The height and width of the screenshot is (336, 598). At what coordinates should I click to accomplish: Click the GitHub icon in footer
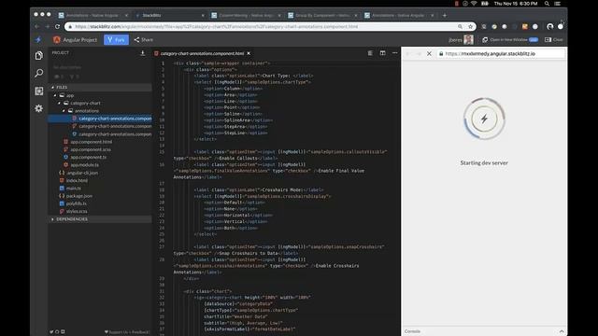57,332
